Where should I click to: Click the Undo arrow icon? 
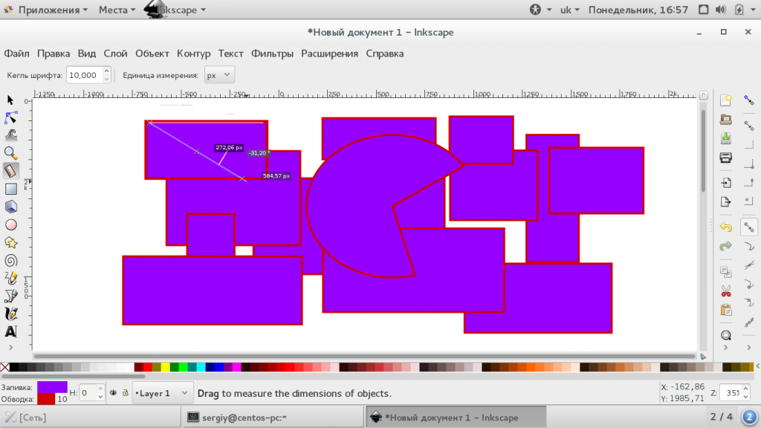[725, 227]
